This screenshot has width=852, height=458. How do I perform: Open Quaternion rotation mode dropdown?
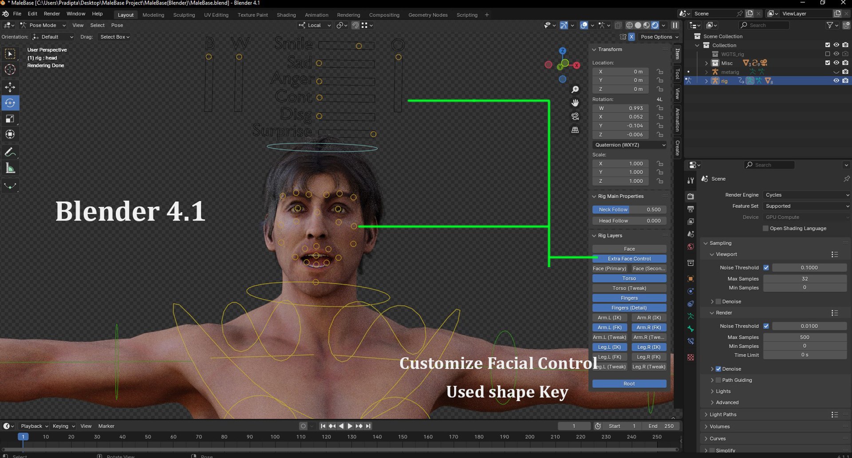629,145
